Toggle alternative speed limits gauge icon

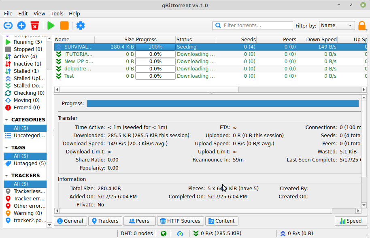180,234
